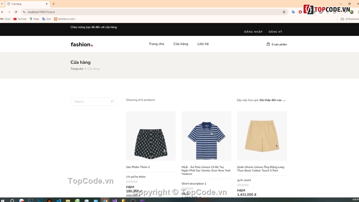Click the shopping bag cart icon
Image resolution: width=359 pixels, height=202 pixels.
(268, 44)
